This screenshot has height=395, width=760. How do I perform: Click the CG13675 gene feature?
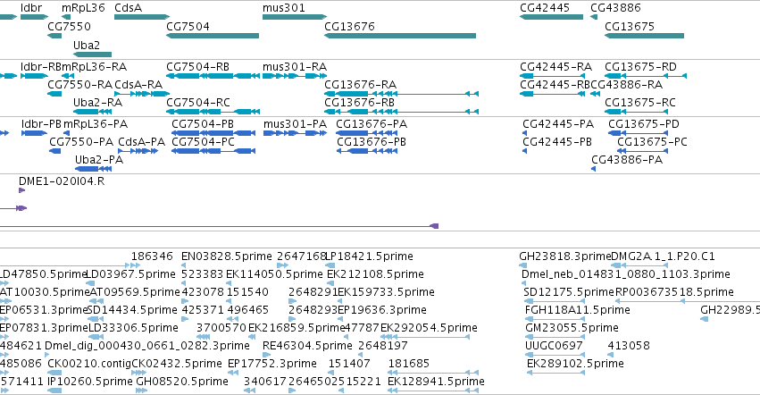(x=644, y=36)
